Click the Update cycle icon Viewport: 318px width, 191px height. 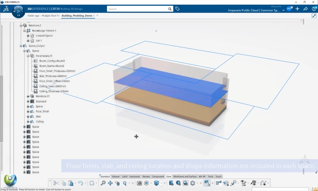click(x=92, y=183)
